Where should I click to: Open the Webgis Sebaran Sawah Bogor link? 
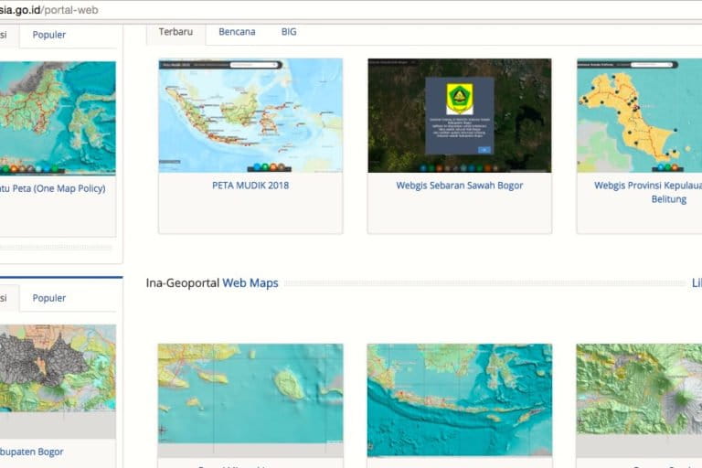click(x=459, y=186)
